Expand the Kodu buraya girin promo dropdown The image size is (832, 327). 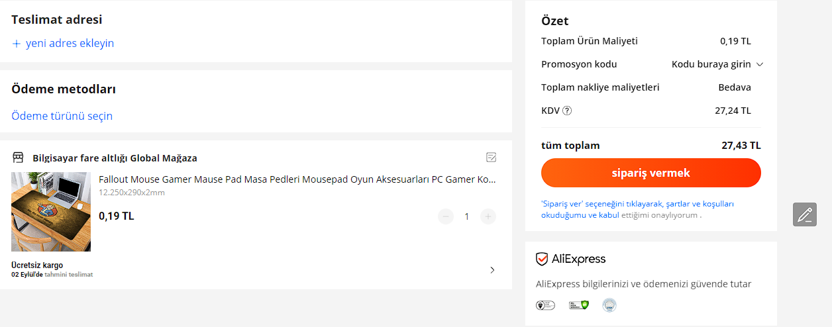(x=760, y=64)
